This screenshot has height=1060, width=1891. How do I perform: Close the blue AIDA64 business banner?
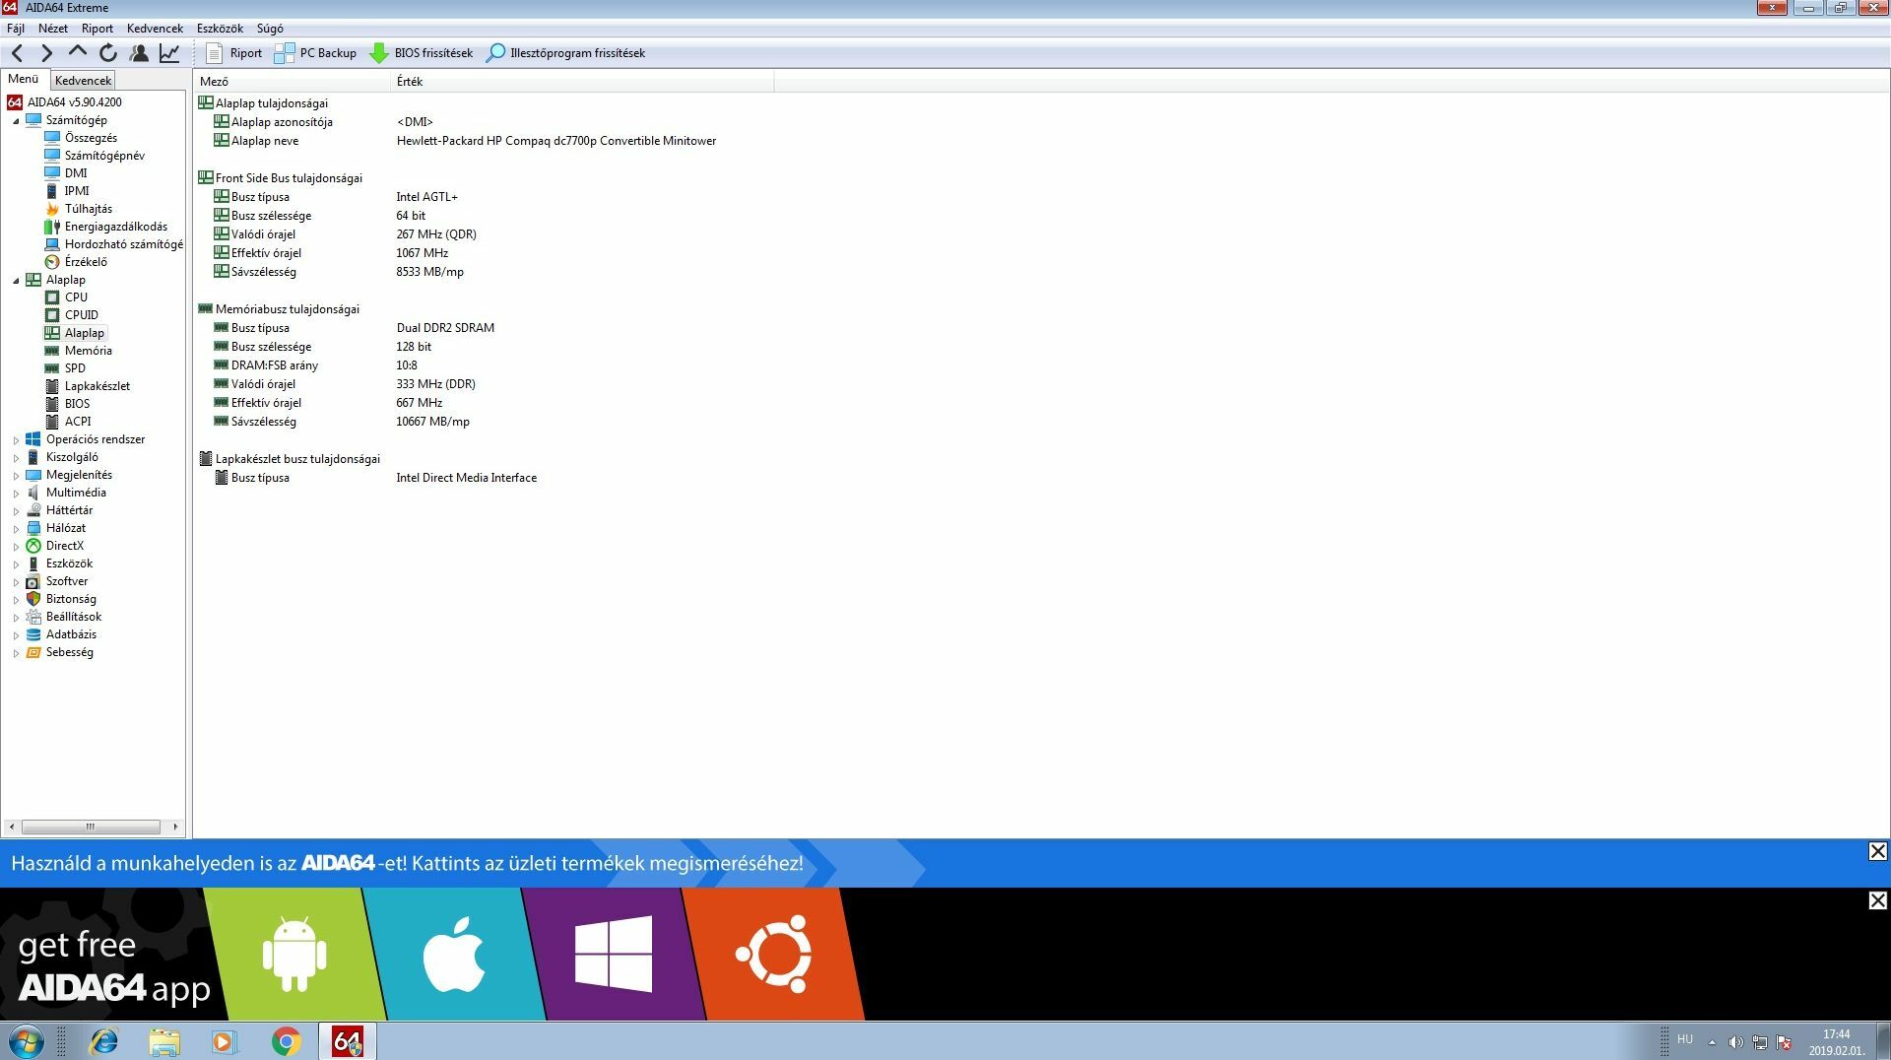(x=1877, y=852)
